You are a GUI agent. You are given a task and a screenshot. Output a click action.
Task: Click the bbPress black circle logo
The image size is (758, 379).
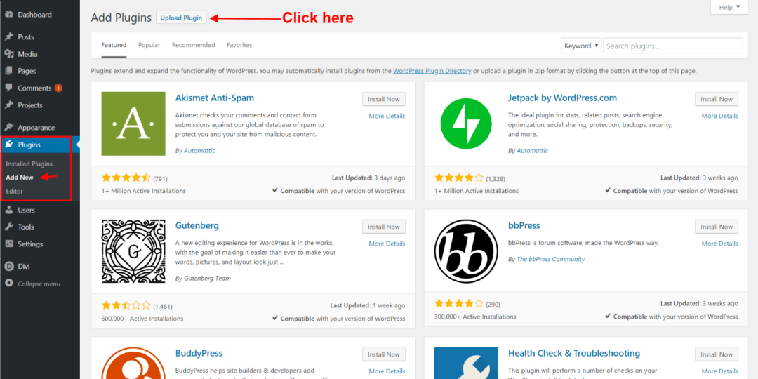465,251
